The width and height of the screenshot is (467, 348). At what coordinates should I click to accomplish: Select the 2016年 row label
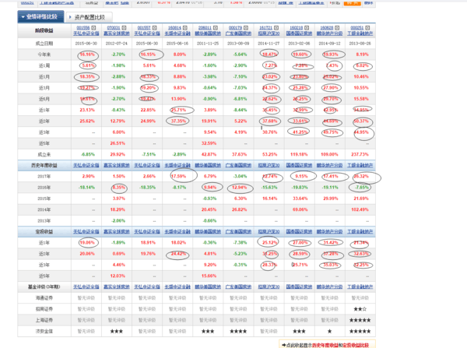[44, 188]
